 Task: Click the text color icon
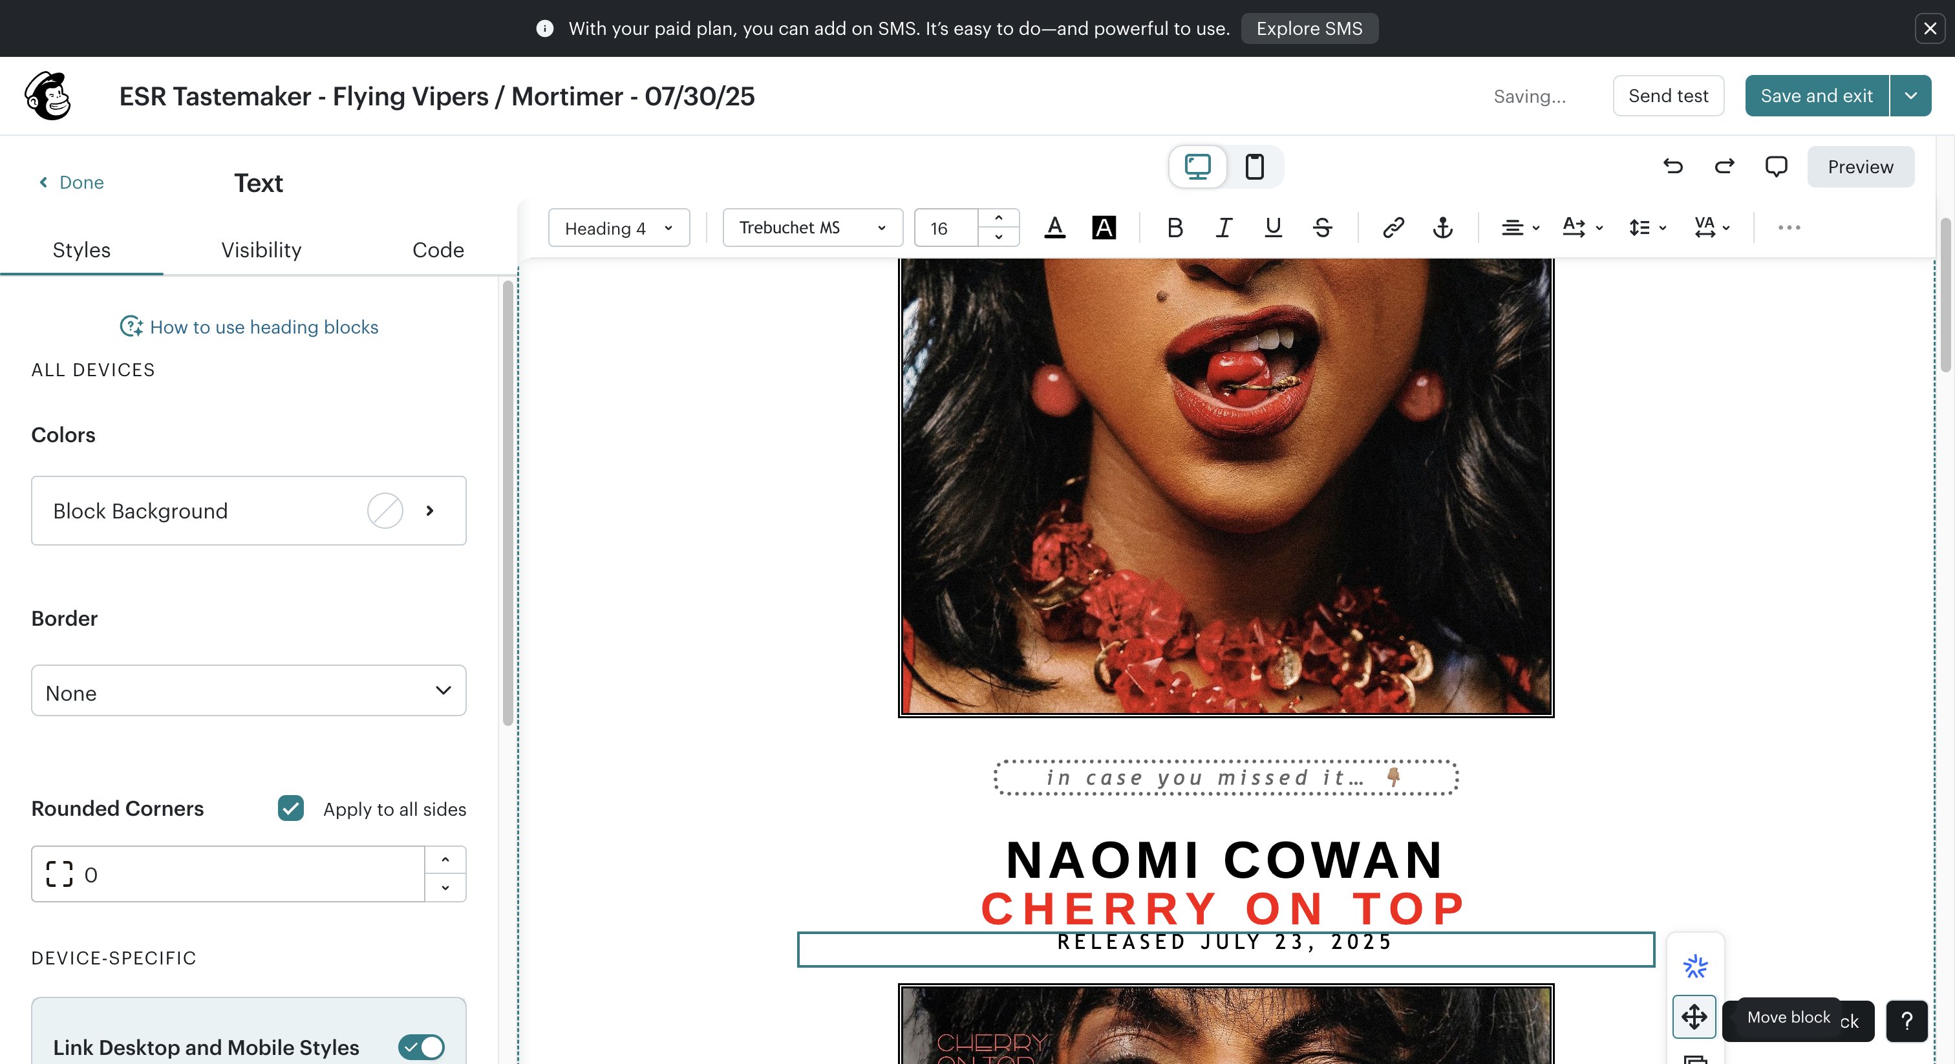1055,228
